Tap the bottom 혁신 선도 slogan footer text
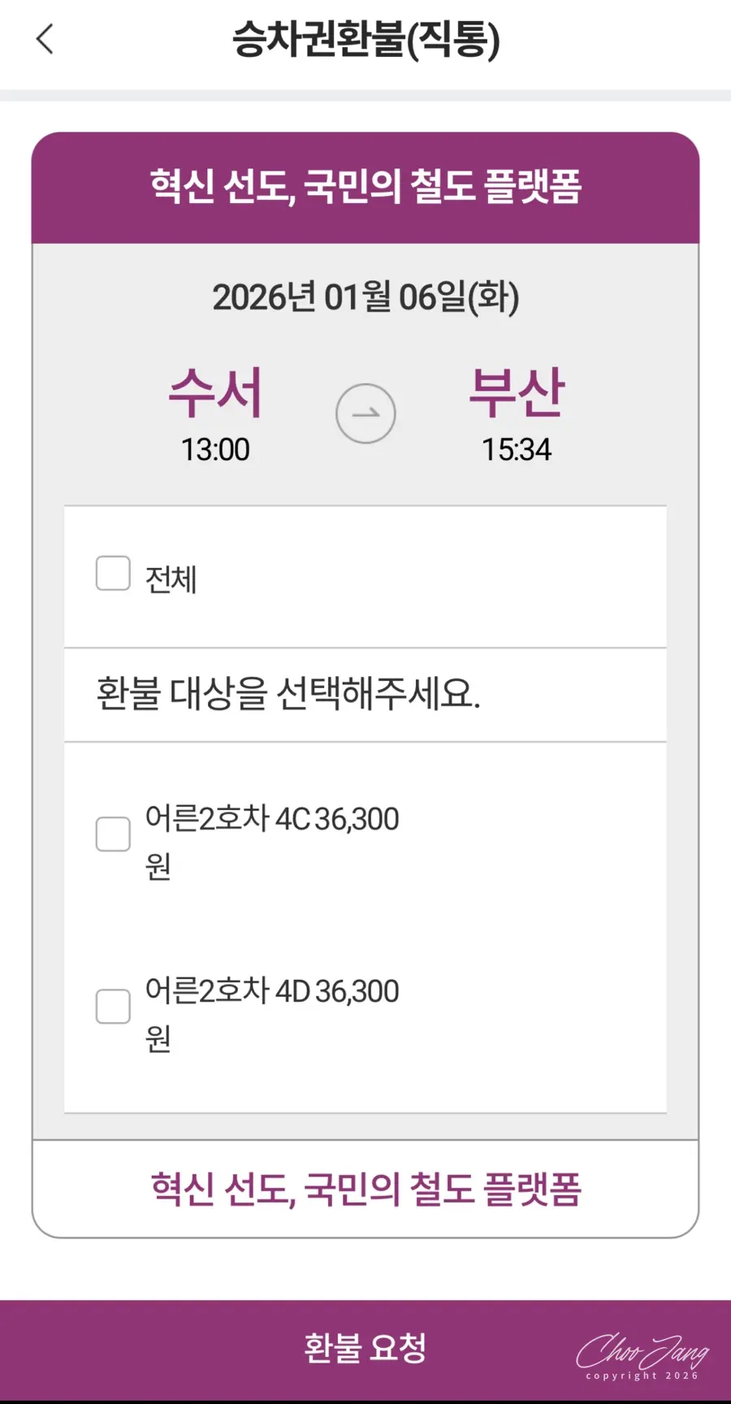 tap(365, 1189)
